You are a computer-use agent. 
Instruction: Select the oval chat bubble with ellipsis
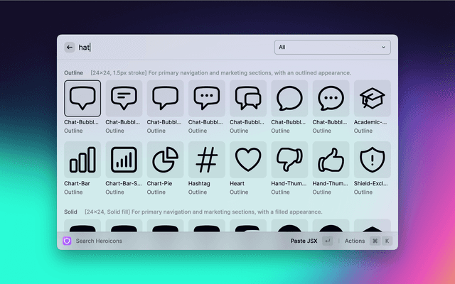coord(331,98)
